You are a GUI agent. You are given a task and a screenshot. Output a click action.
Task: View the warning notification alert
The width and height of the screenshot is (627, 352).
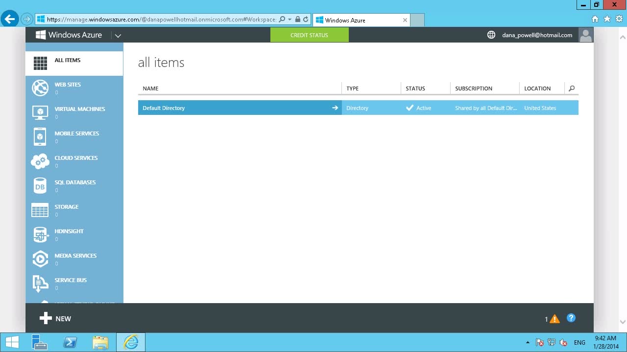[x=554, y=319]
